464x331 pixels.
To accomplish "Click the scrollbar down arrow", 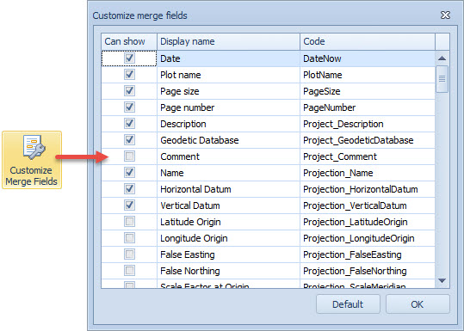I will [442, 280].
